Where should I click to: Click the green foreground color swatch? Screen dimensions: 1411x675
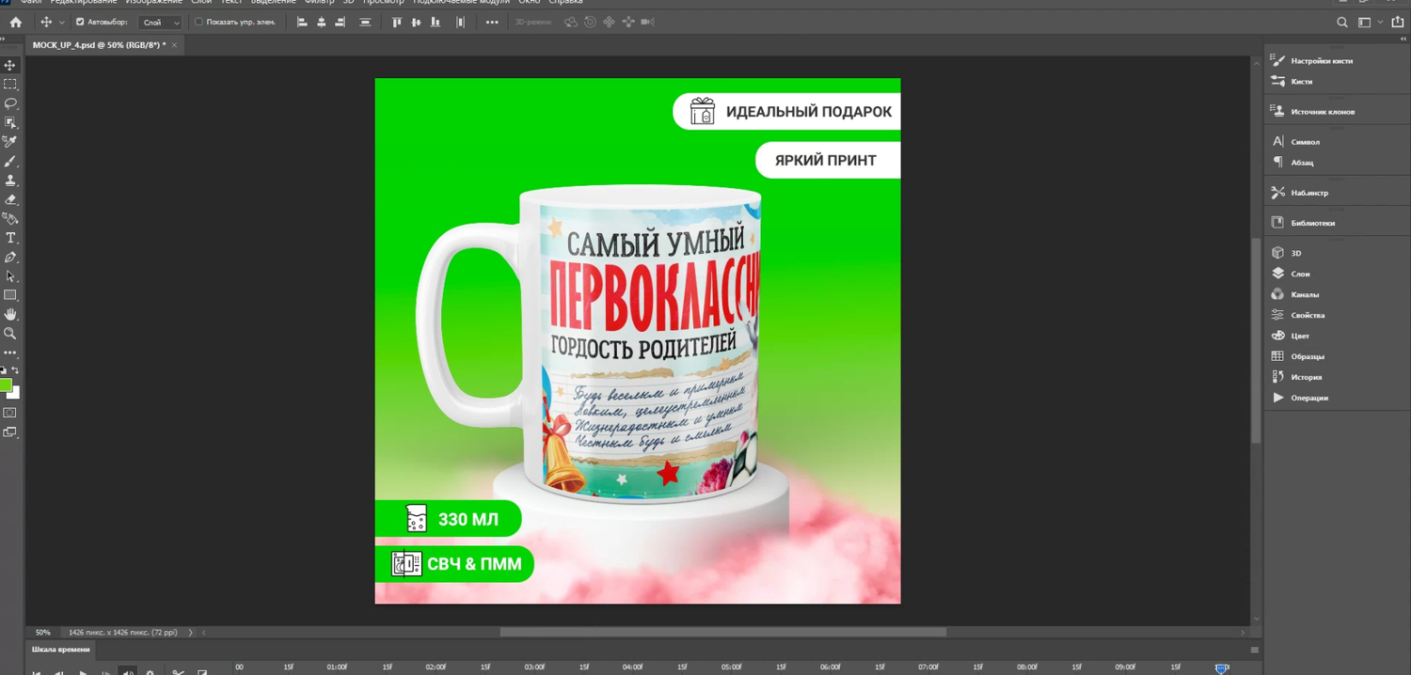click(5, 385)
